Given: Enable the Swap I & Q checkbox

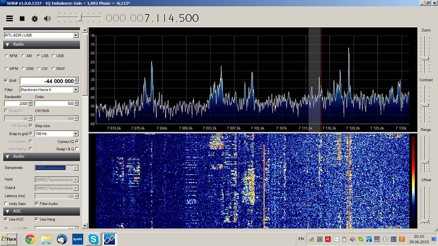Looking at the screenshot, I should (77, 149).
